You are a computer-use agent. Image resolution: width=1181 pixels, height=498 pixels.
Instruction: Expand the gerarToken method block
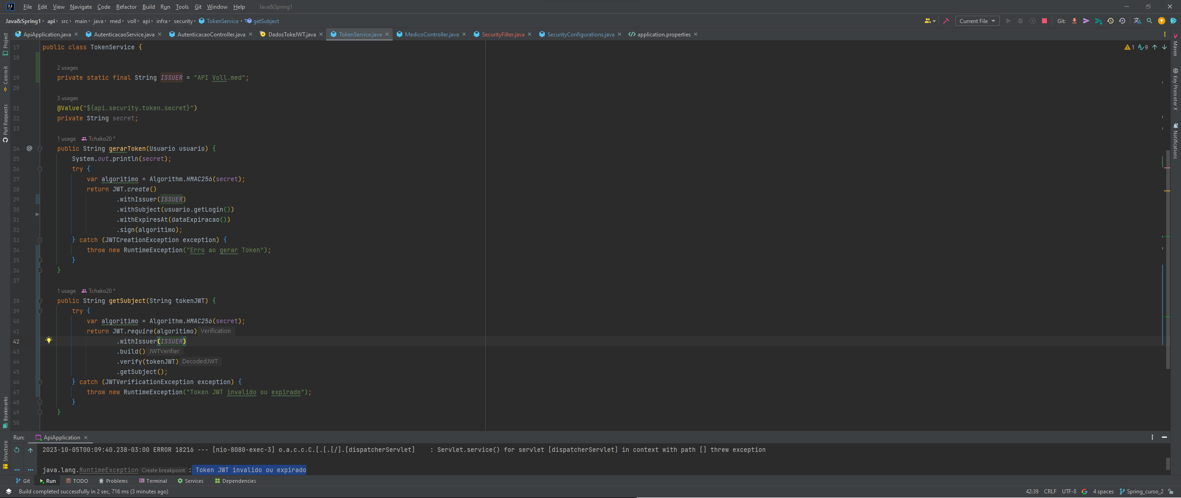(x=40, y=148)
